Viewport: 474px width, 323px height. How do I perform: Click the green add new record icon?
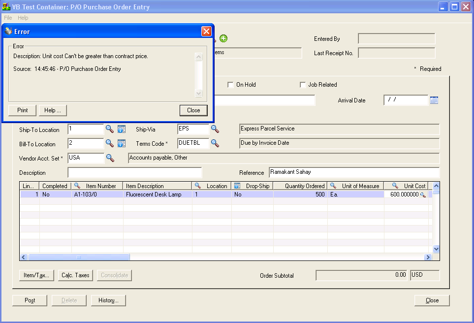[223, 39]
